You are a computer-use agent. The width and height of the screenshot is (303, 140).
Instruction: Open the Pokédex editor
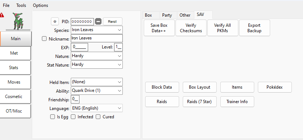(x=274, y=87)
